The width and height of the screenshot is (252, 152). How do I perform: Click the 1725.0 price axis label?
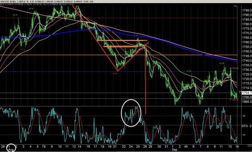point(247,75)
